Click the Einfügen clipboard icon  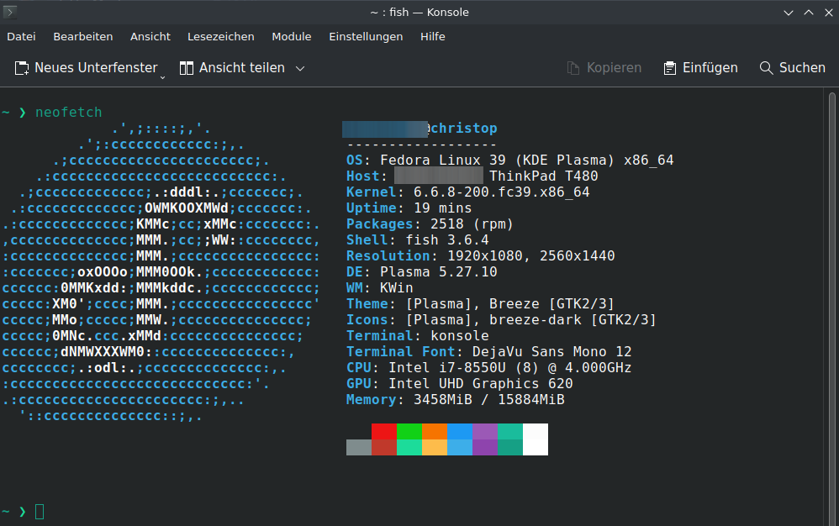[669, 68]
